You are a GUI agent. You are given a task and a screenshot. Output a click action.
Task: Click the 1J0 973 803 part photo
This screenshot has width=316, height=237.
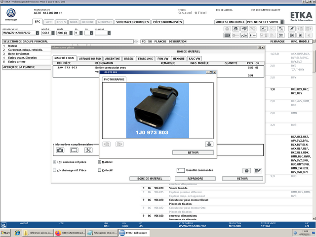pos(158,111)
